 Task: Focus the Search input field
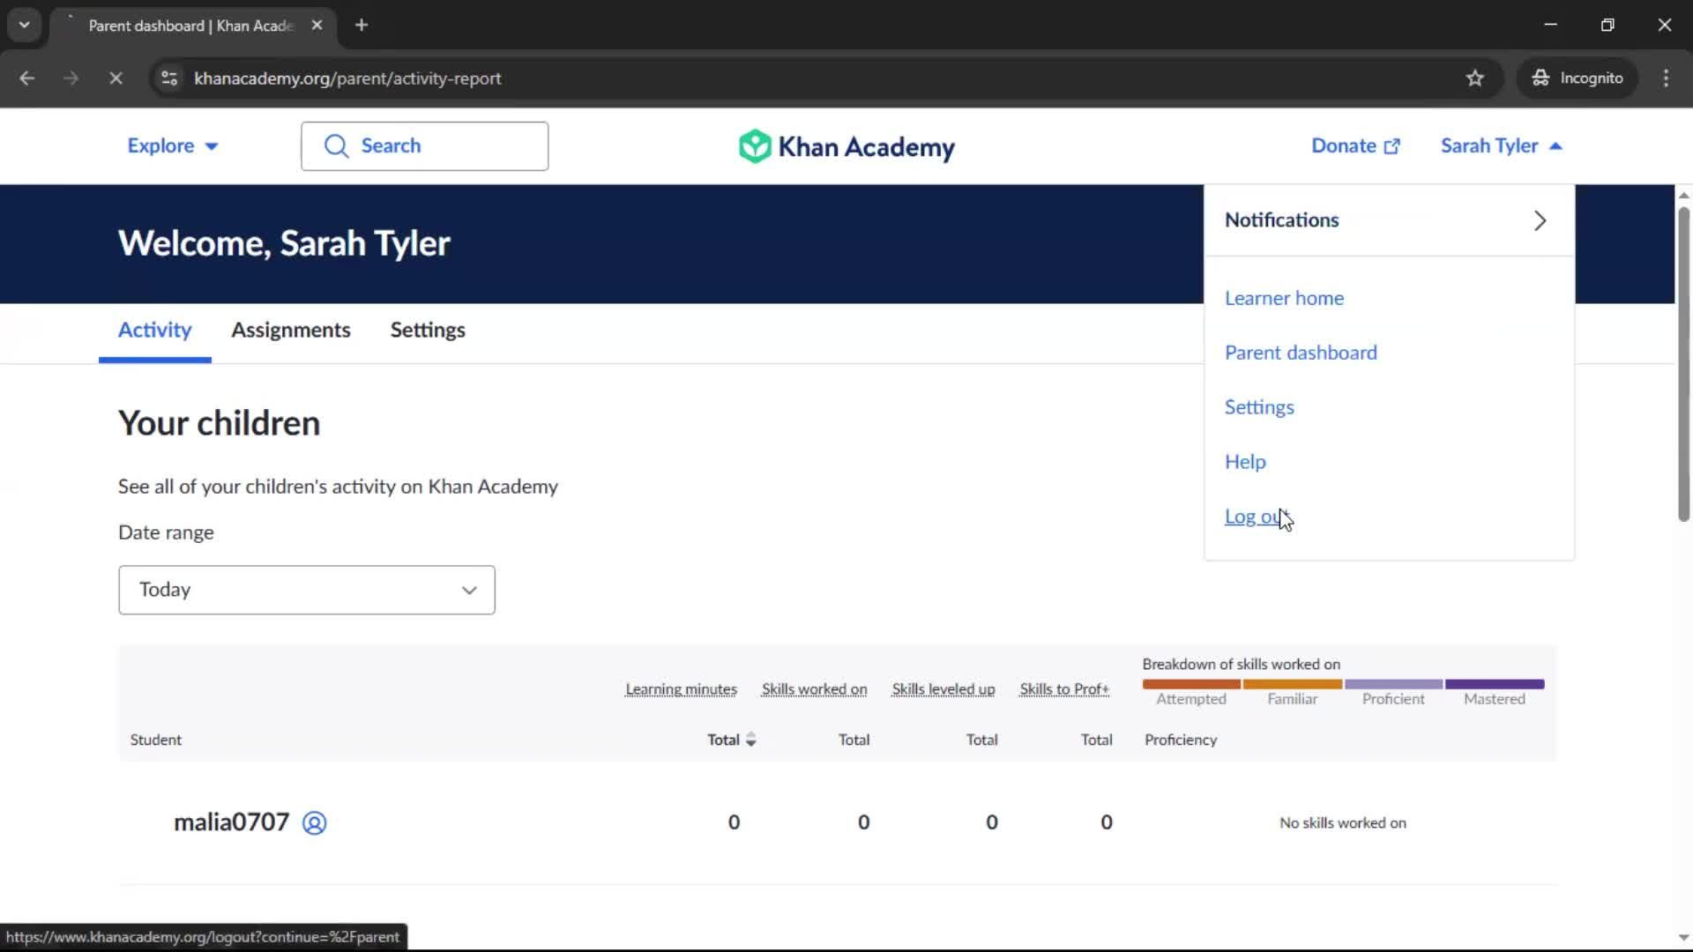pos(424,146)
